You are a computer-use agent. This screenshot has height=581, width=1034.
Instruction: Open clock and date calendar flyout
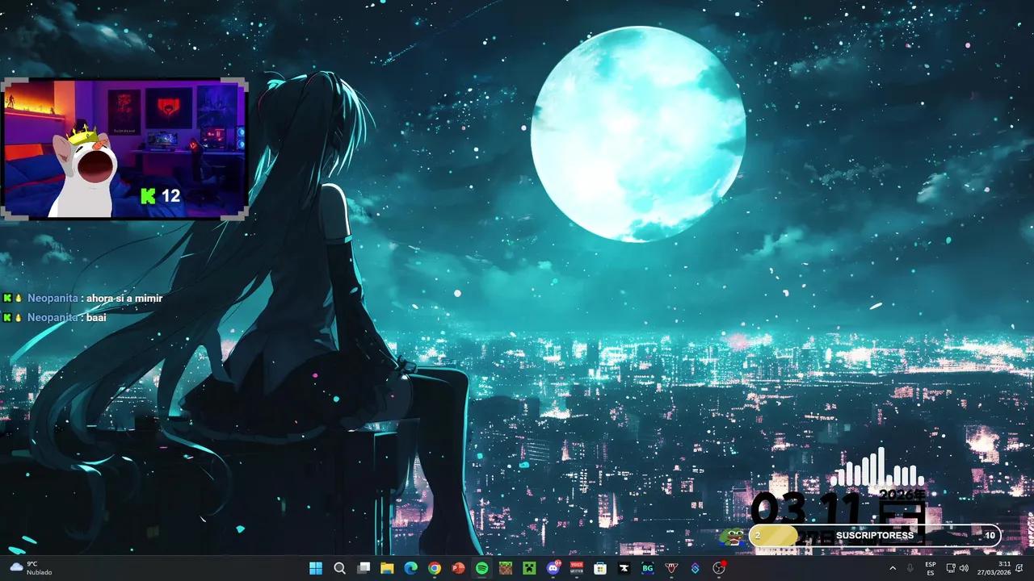pyautogui.click(x=1003, y=568)
